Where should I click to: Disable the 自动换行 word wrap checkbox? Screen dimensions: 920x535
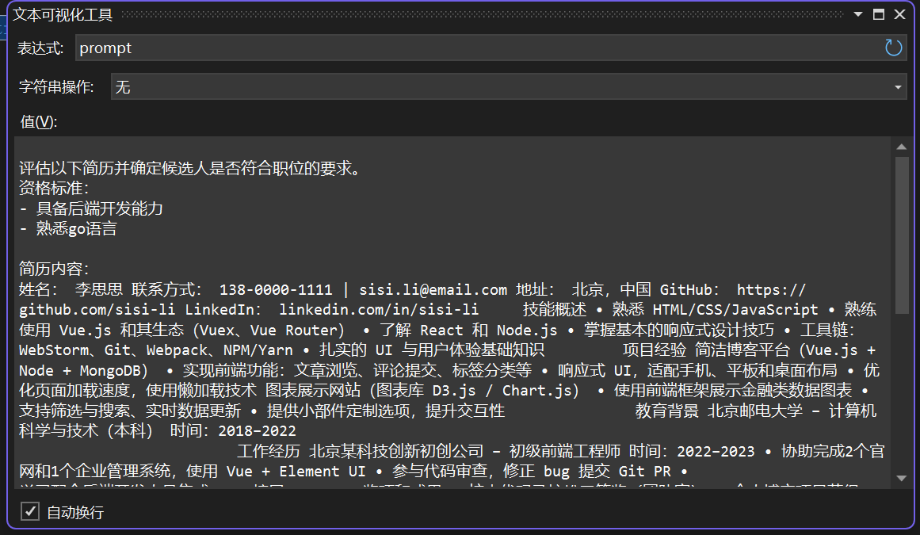point(30,512)
